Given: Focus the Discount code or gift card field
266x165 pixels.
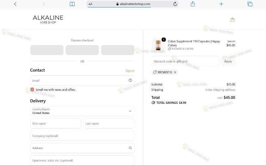Looking at the screenshot, I should pos(185,61).
